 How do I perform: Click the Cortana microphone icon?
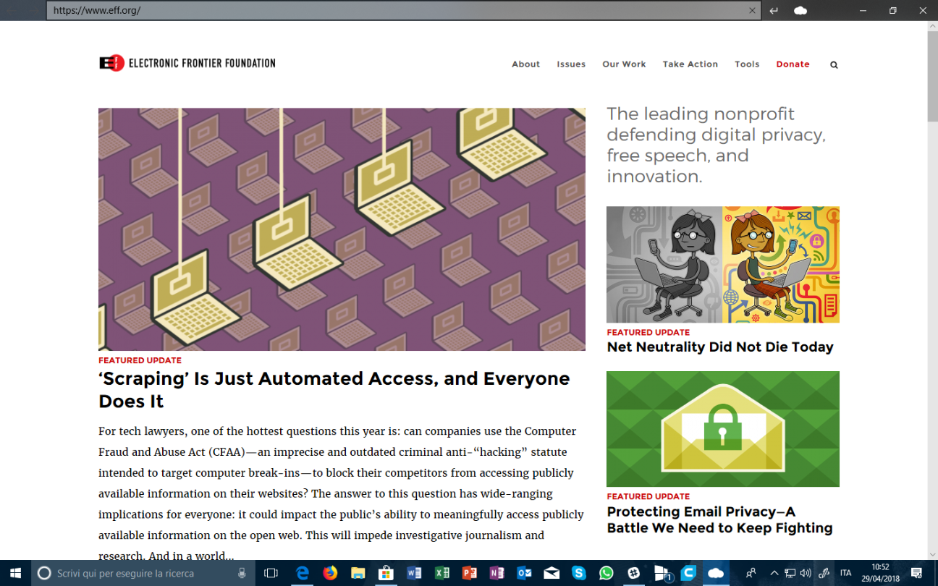click(x=242, y=573)
